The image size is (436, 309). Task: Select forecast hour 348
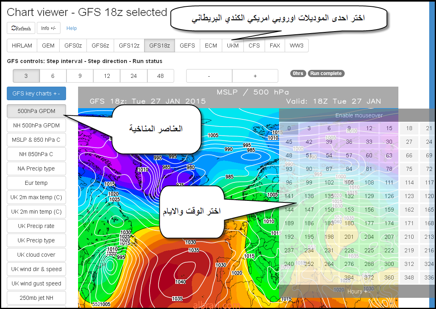click(409, 277)
